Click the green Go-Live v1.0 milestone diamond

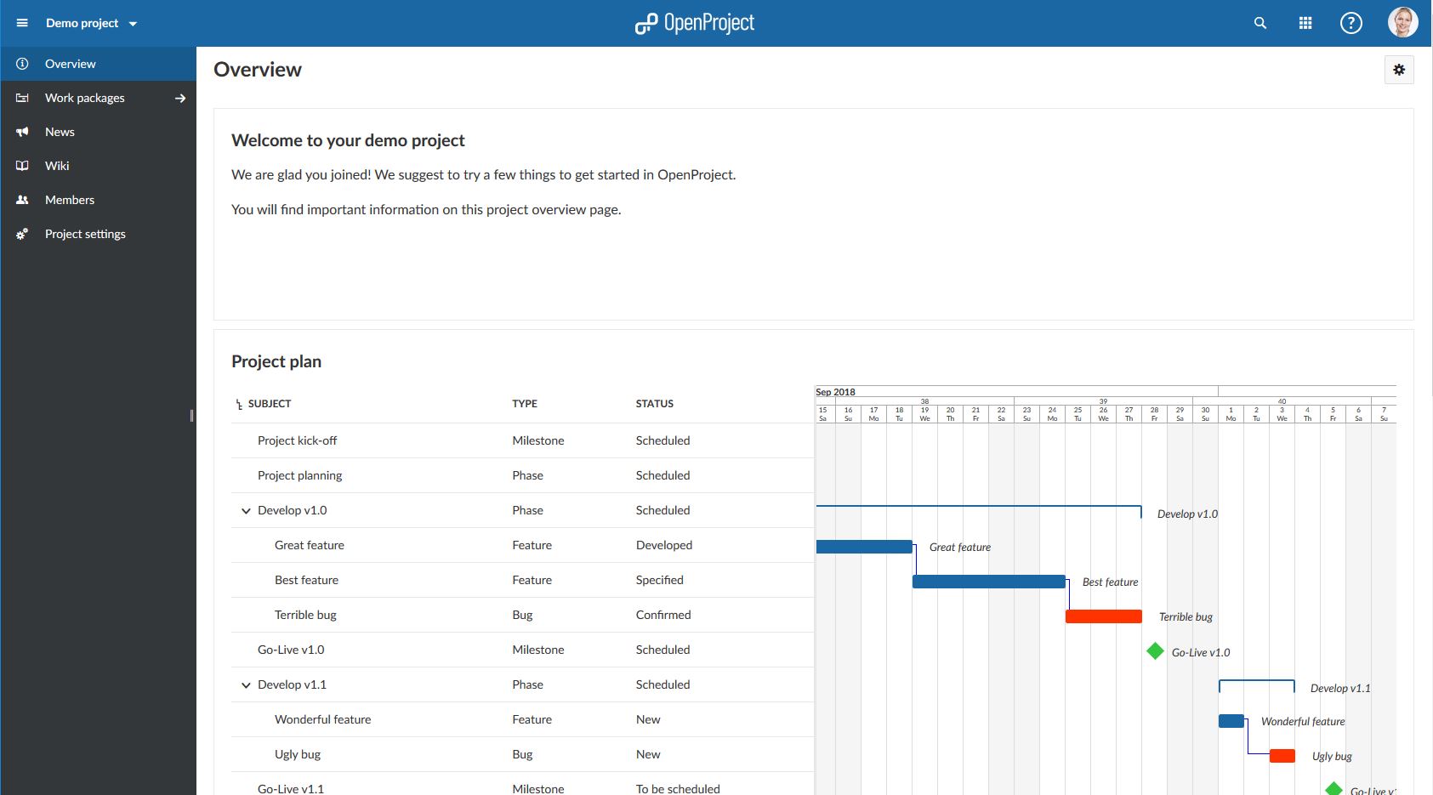click(1155, 651)
